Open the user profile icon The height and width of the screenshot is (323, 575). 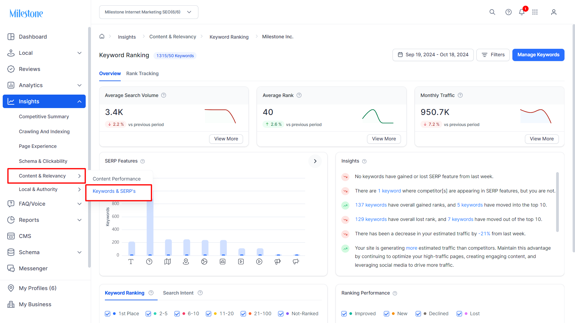[554, 12]
